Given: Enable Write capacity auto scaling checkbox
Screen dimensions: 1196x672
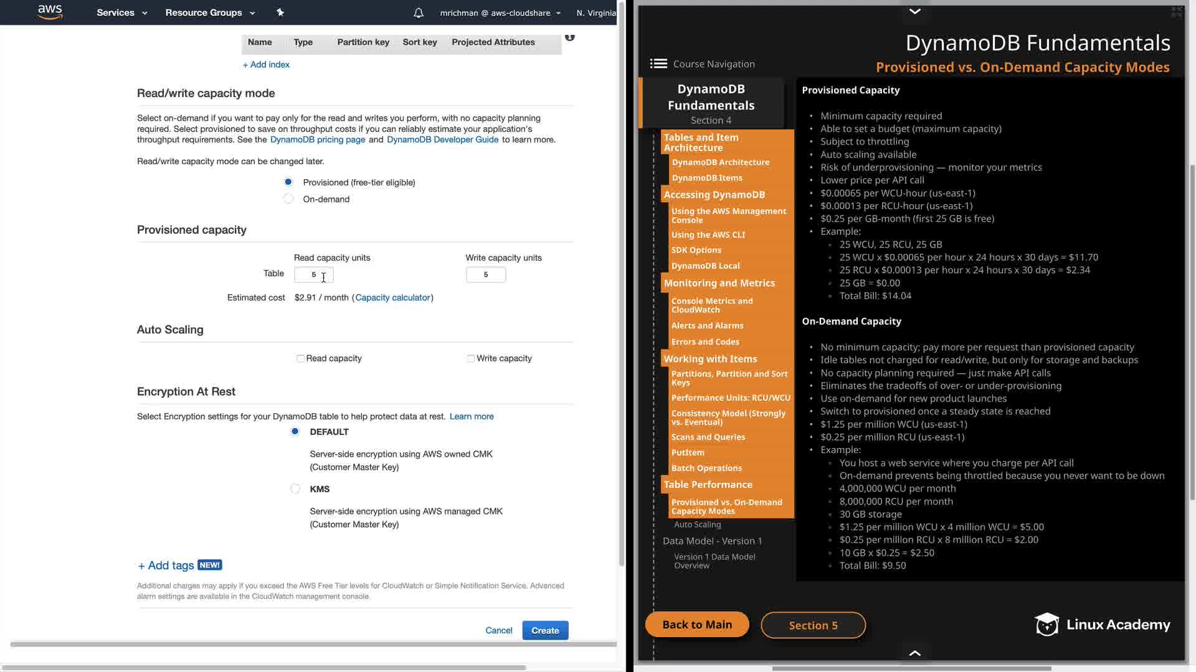Looking at the screenshot, I should (x=471, y=358).
